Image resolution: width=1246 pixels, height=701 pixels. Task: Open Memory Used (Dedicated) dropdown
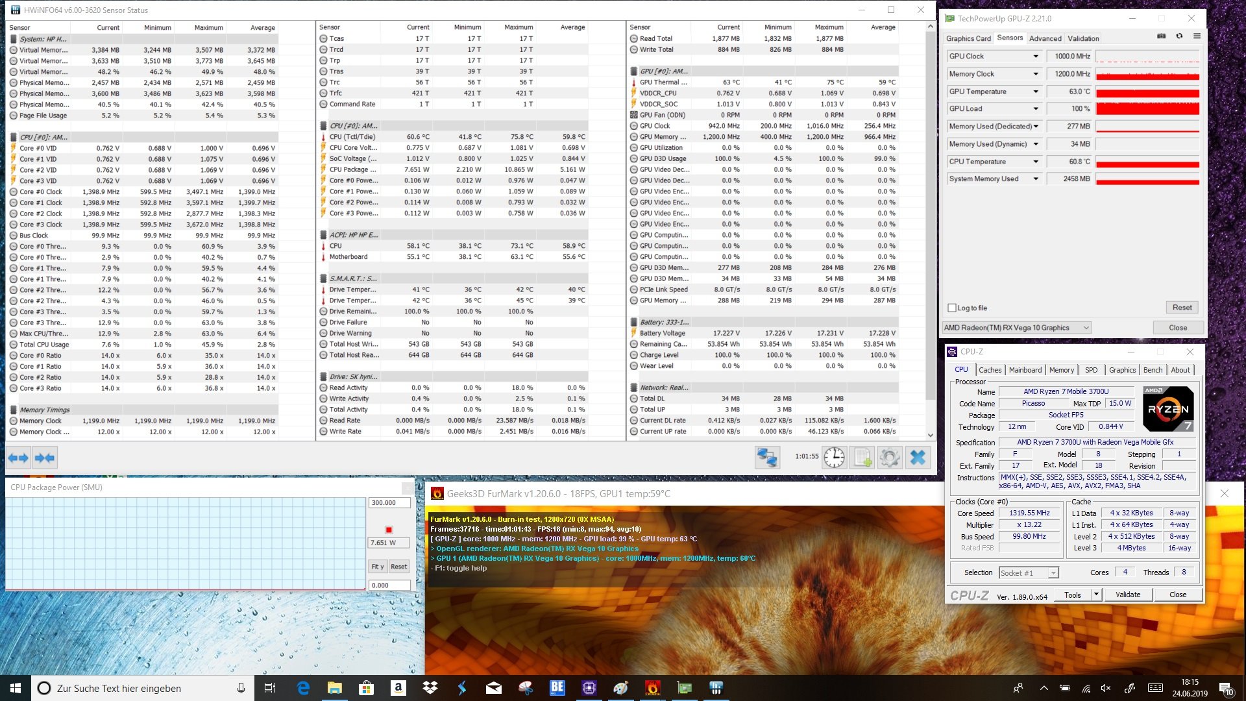click(1036, 127)
